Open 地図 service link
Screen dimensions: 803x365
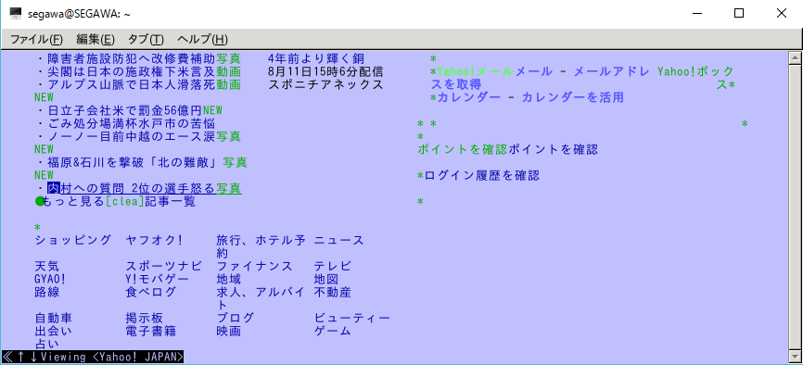(325, 279)
